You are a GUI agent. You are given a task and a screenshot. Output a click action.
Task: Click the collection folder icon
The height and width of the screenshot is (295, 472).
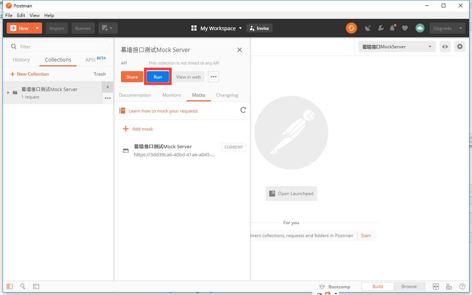15,92
